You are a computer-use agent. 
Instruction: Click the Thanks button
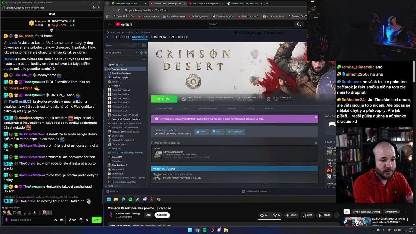click(x=324, y=215)
